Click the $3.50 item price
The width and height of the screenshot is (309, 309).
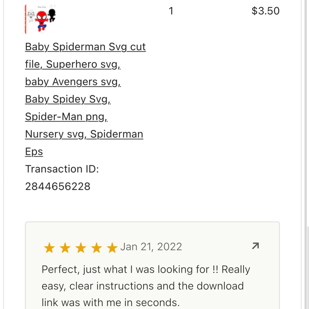tap(265, 11)
